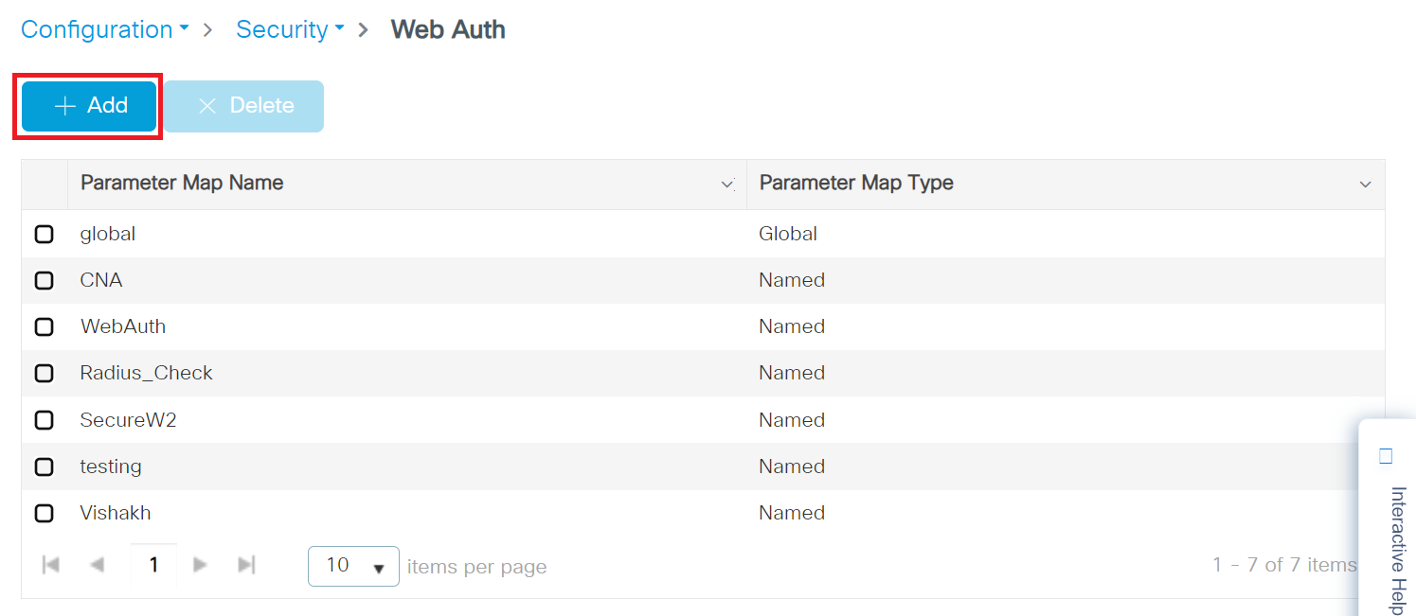This screenshot has height=616, width=1416.
Task: Expand the Parameter Map Name column menu
Action: [x=727, y=185]
